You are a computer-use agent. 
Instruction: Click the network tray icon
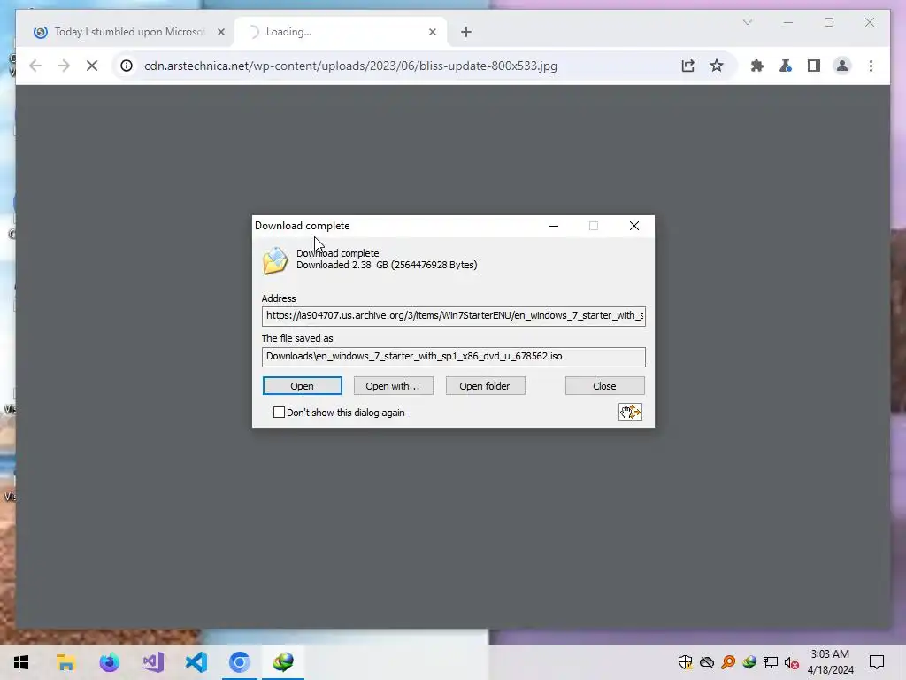click(x=771, y=662)
